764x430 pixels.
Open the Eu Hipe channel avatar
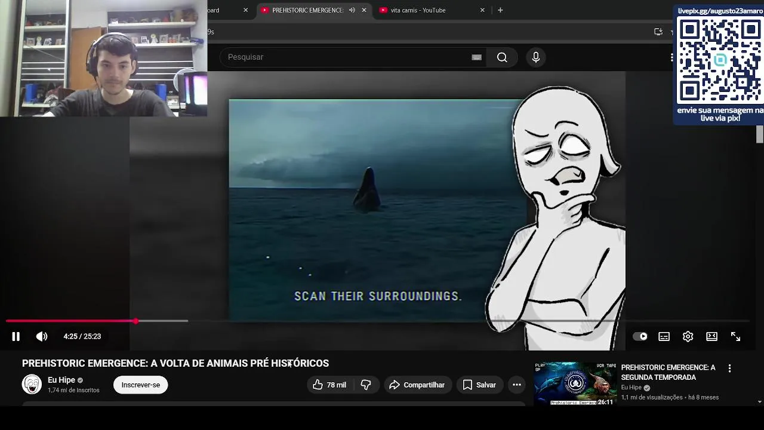pyautogui.click(x=32, y=385)
